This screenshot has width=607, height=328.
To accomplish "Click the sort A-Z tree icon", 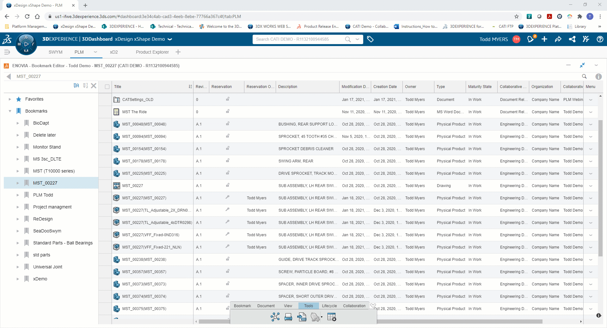I will tap(76, 85).
